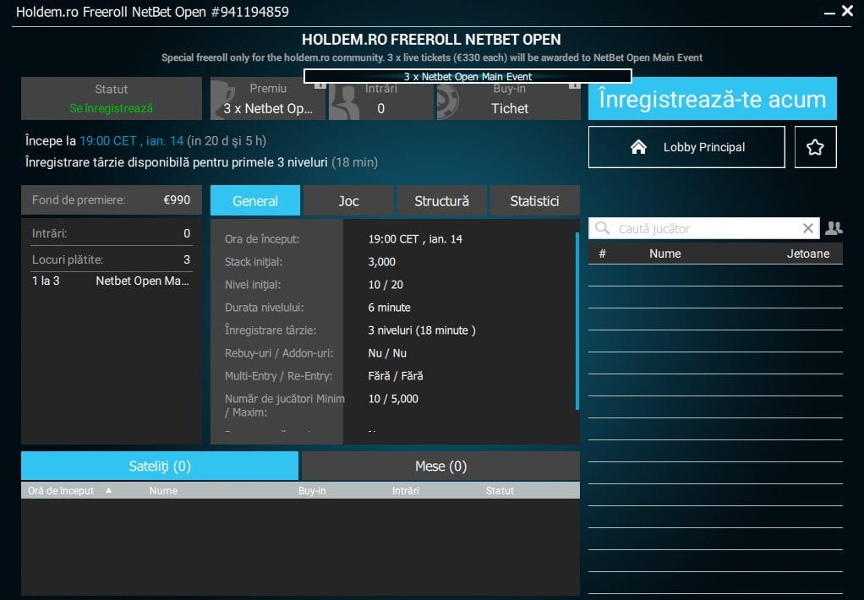Click the 3 niveluri (18 minute) value

coord(422,330)
